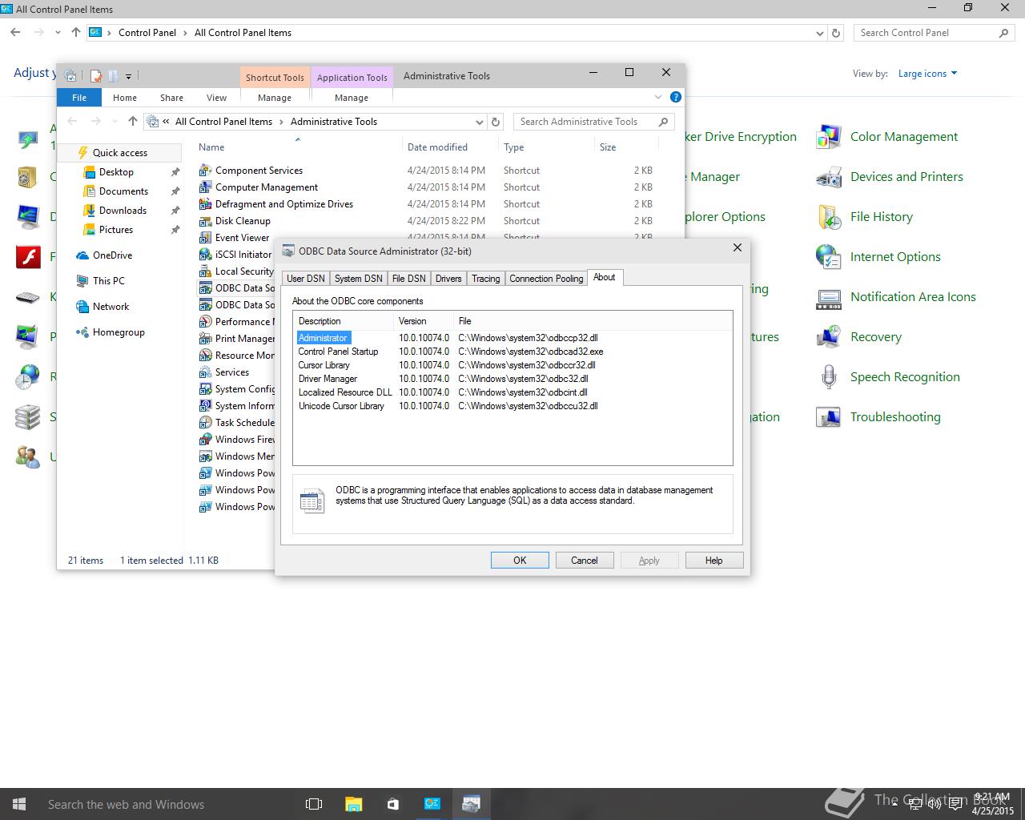Click the Shortcut Tools Manage tab
The height and width of the screenshot is (820, 1025).
275,98
